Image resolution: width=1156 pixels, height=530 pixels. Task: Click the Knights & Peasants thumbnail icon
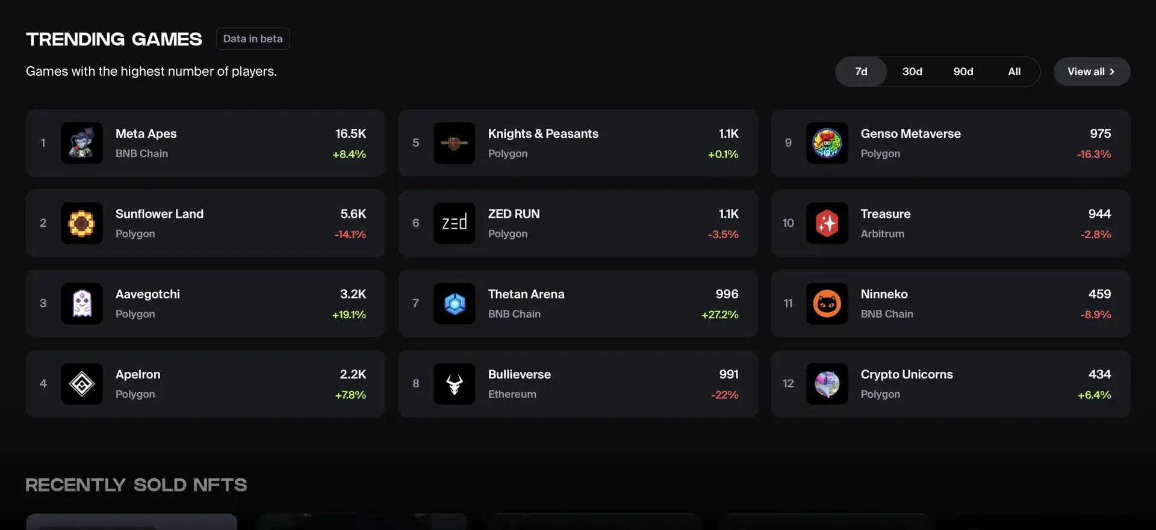(x=455, y=143)
